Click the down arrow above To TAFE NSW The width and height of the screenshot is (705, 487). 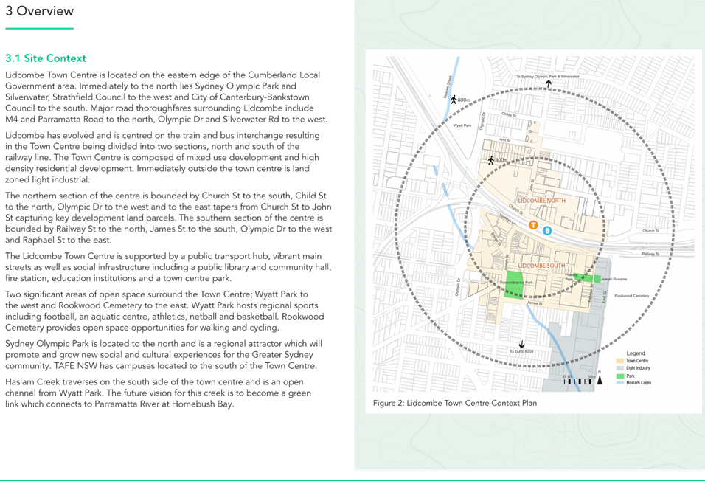click(521, 345)
